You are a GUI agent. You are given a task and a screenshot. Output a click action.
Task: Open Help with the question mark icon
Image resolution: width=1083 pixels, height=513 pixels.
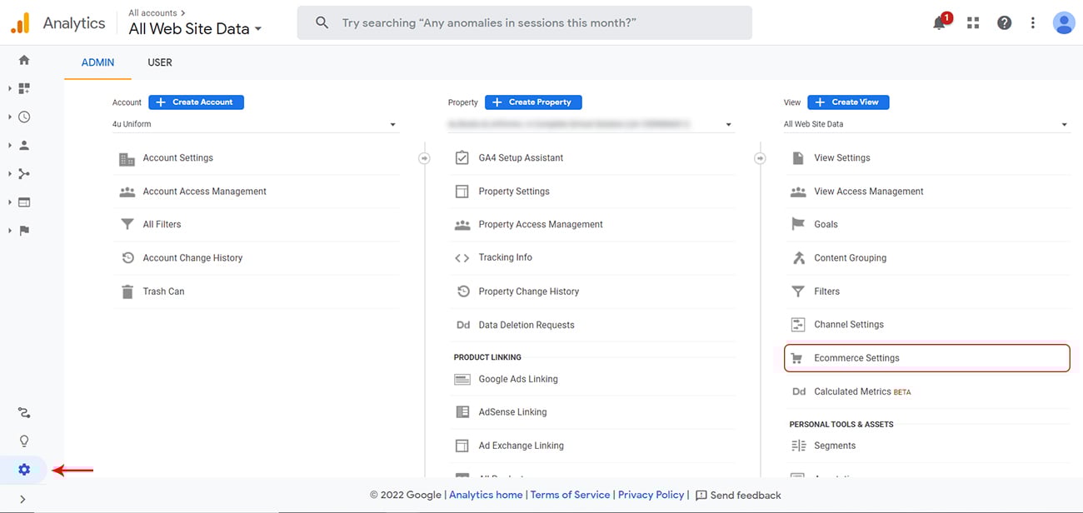[1004, 22]
